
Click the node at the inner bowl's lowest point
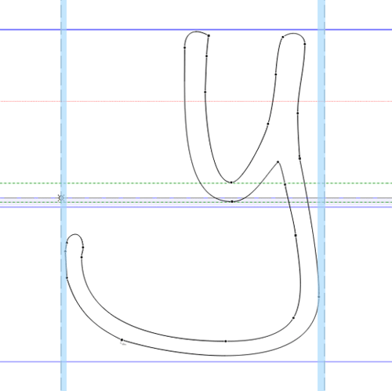[231, 183]
